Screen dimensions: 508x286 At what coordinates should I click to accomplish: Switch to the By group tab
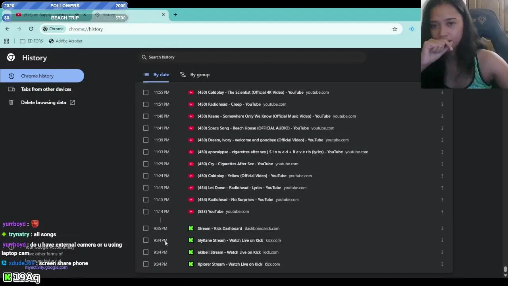click(x=195, y=75)
